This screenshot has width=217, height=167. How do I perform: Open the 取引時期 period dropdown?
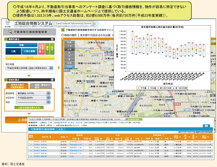coord(29,68)
